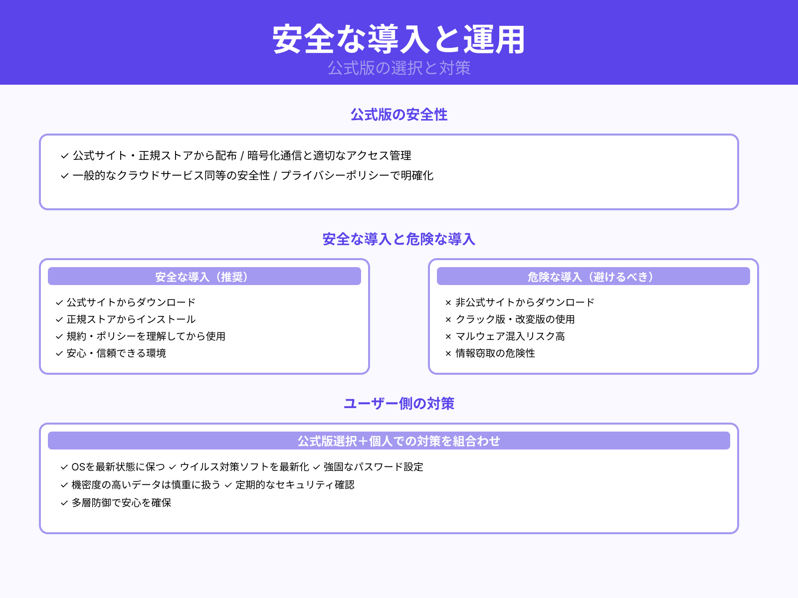Click the checkmark beside 公式サイトからダウンロード
The height and width of the screenshot is (598, 798).
click(58, 302)
